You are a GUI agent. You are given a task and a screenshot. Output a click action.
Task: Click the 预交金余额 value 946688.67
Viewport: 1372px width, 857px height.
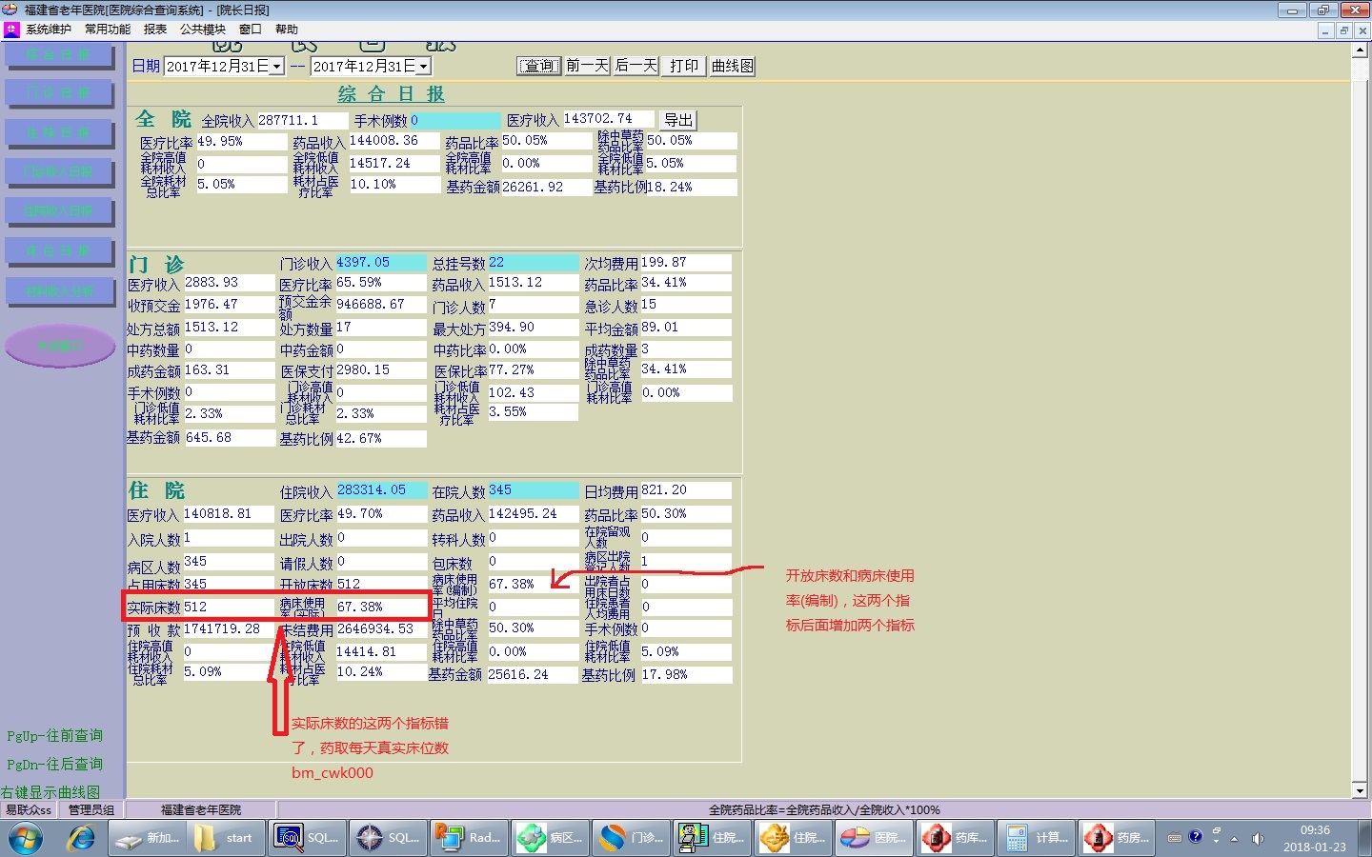pyautogui.click(x=381, y=305)
